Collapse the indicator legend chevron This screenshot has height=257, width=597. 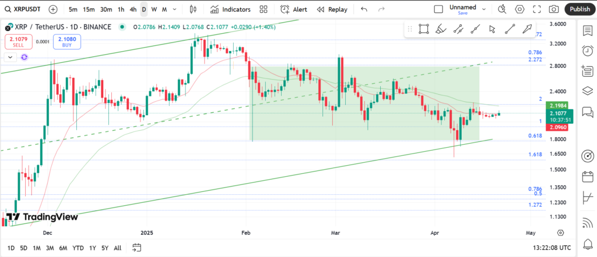coord(10,58)
